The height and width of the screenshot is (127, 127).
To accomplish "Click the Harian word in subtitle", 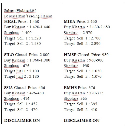I will tap(46, 16).
